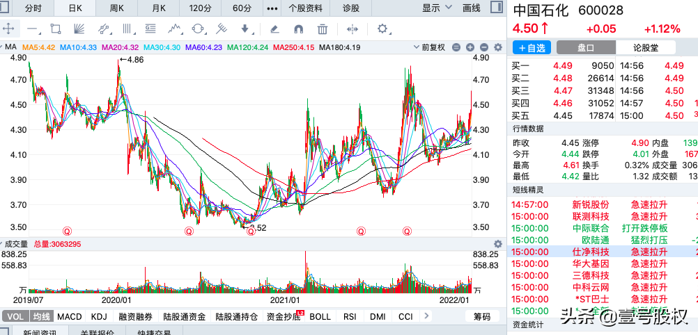Click MA5:4.42 orange legend label

tap(39, 47)
